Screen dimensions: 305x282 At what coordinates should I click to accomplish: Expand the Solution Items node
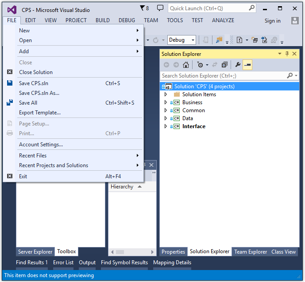166,94
